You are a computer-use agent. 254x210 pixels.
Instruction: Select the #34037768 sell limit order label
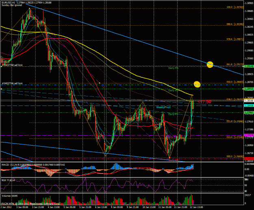click(x=12, y=65)
